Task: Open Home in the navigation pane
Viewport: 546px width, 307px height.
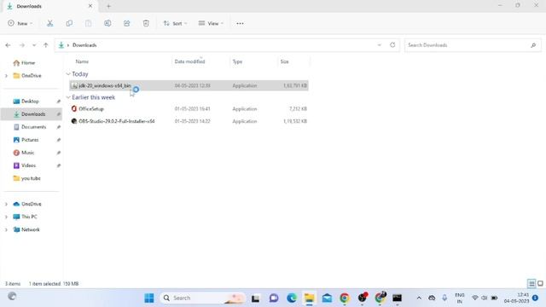Action: click(28, 62)
